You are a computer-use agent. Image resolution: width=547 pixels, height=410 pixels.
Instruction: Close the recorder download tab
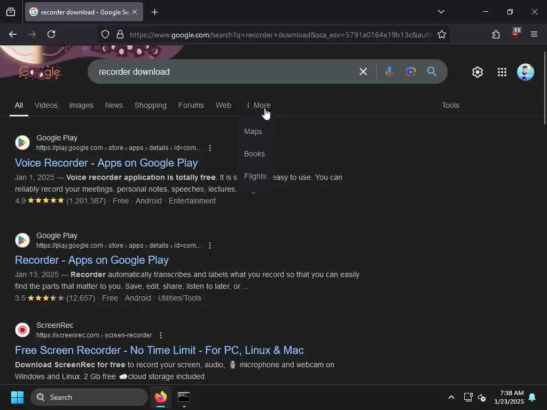[135, 12]
